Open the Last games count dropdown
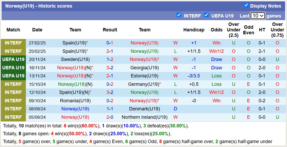 click(x=258, y=16)
